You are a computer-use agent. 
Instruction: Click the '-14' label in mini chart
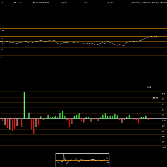pyautogui.click(x=108, y=162)
